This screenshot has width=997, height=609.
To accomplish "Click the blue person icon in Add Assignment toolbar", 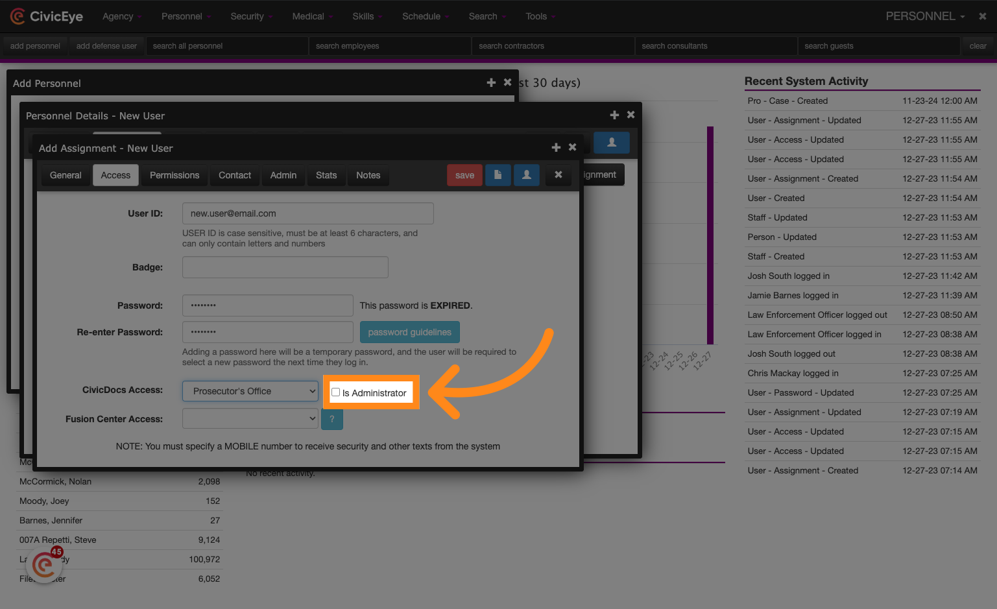I will (527, 175).
